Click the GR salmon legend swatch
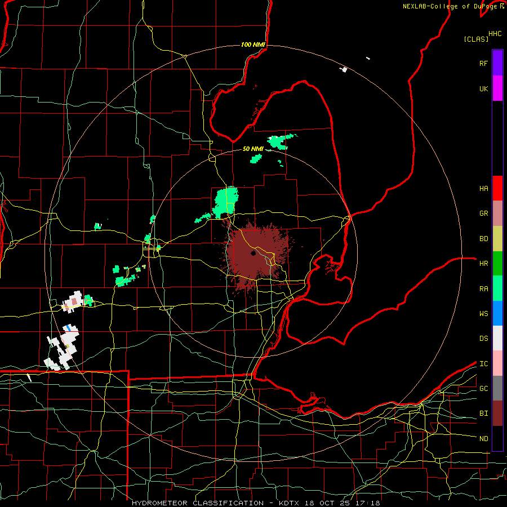Viewport: 507px width, 507px height. click(497, 214)
